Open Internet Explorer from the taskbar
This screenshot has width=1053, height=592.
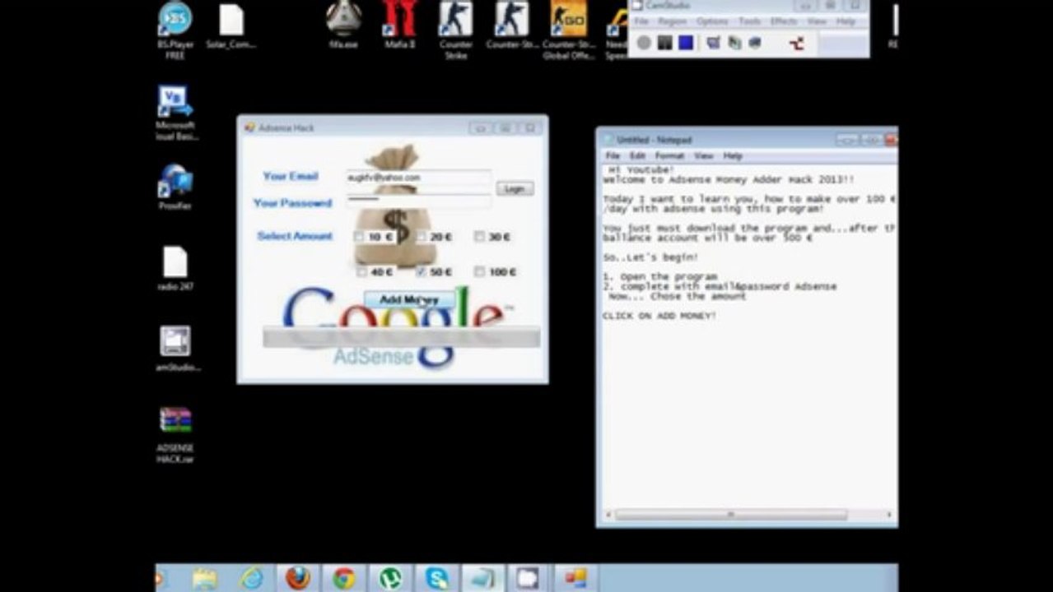(x=252, y=579)
